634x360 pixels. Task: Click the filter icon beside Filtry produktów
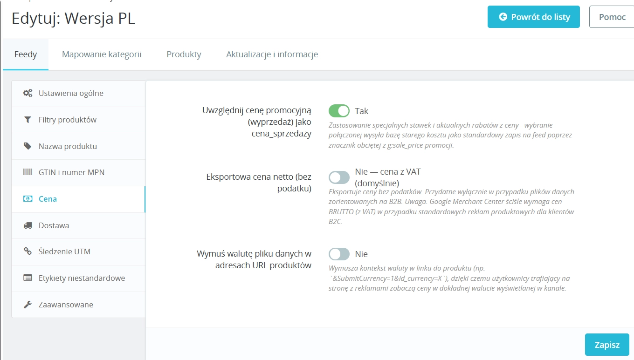tap(27, 120)
